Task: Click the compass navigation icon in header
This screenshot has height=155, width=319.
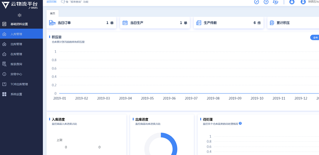Action: pos(256,2)
